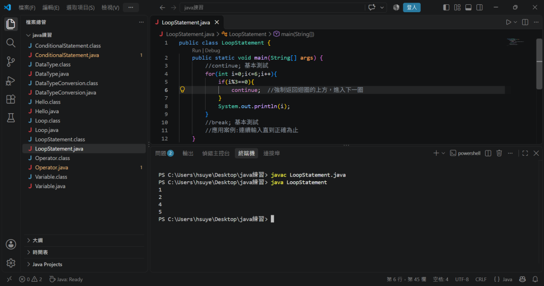Switch to the 偵錯主控台 tab
544x286 pixels.
[x=216, y=153]
